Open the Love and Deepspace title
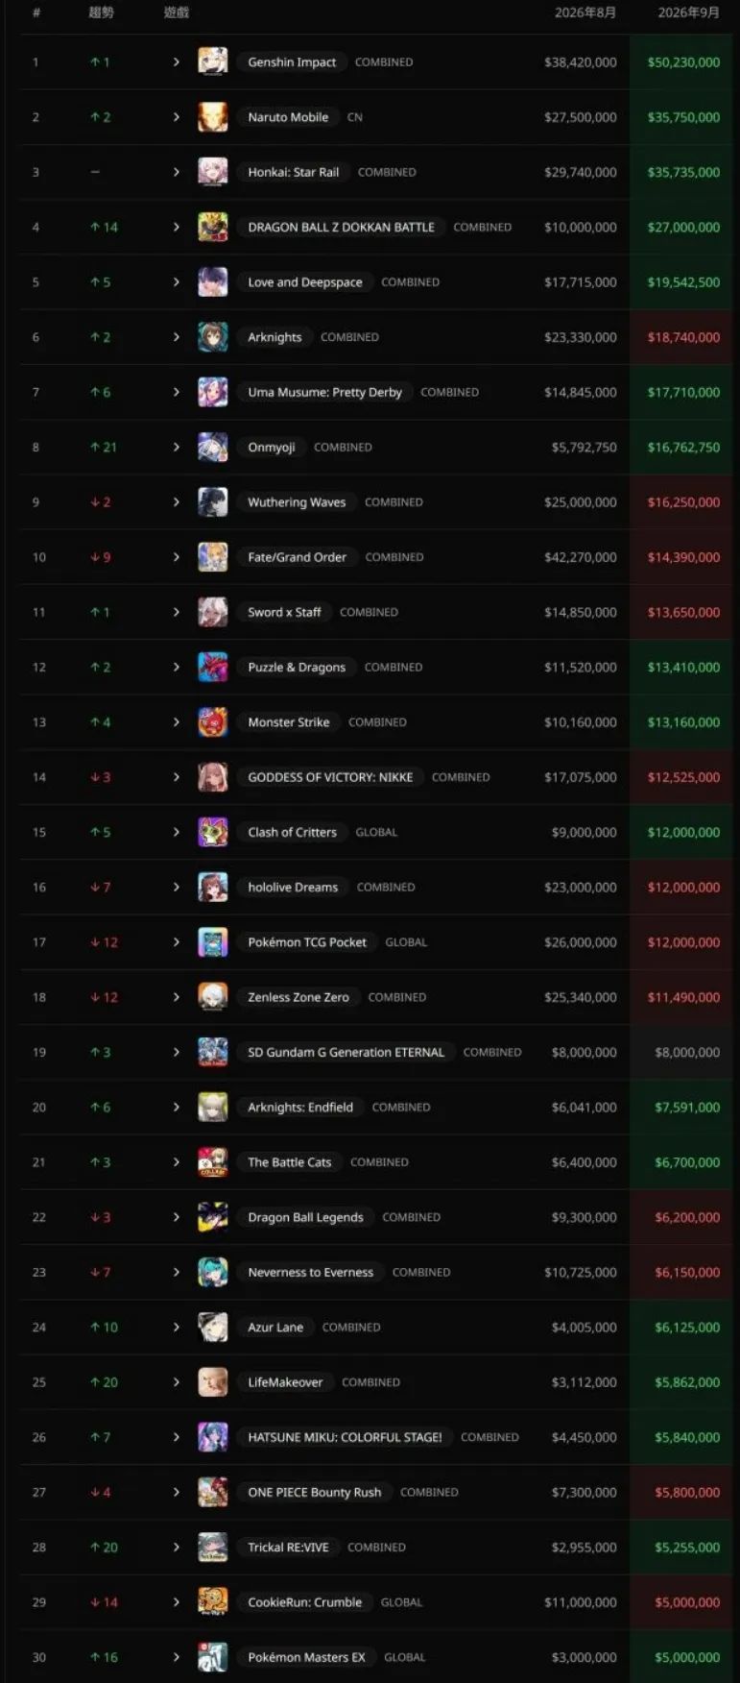Image resolution: width=740 pixels, height=1683 pixels. click(x=305, y=282)
